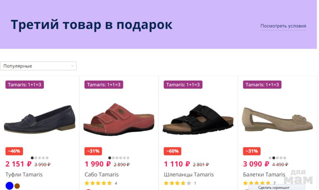Click Tamaris 1+1=3 badge on loafers
319x190 pixels.
coord(24,85)
